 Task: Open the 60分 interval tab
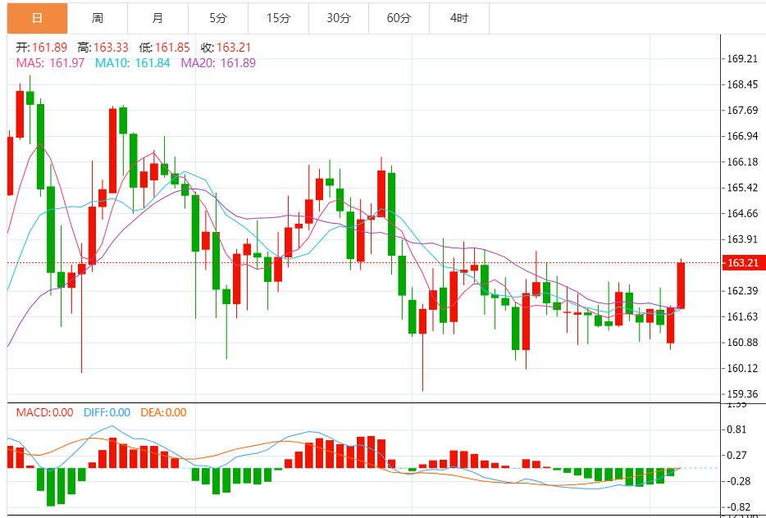pyautogui.click(x=399, y=19)
